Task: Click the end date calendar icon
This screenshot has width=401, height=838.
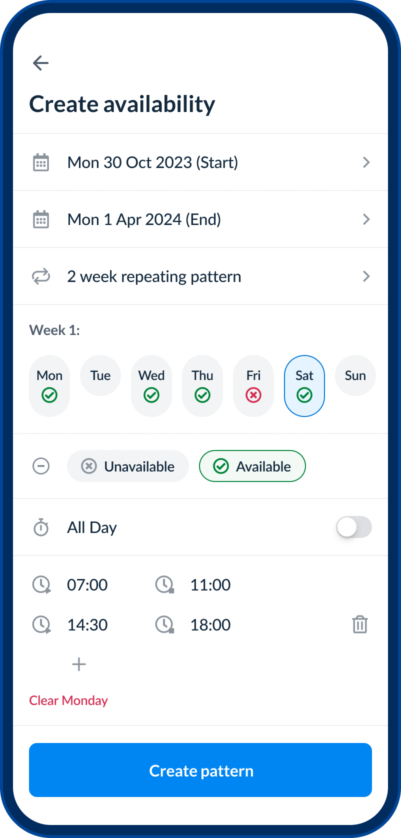Action: (41, 219)
